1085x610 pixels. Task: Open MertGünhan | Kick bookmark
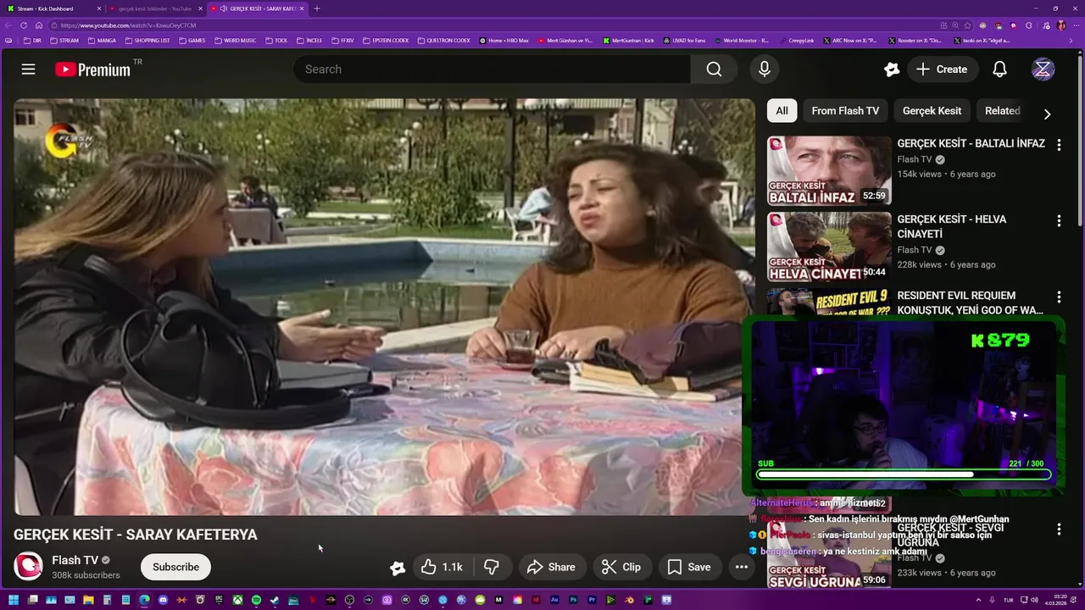628,40
